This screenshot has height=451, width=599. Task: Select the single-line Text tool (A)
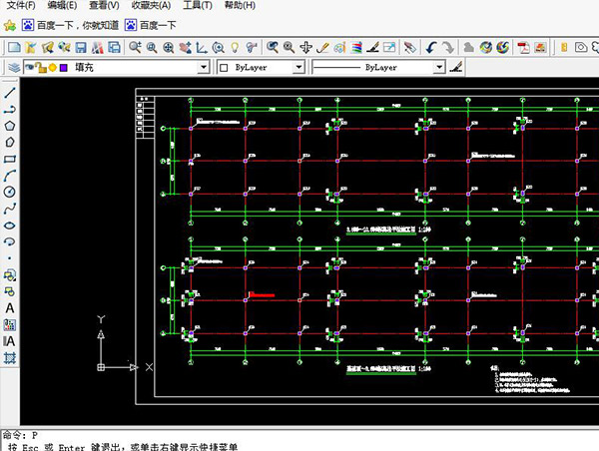click(10, 308)
